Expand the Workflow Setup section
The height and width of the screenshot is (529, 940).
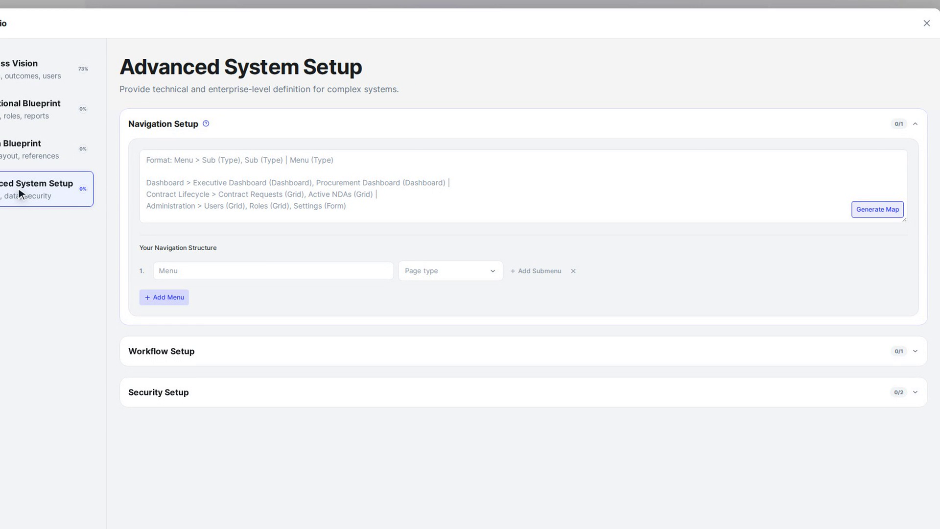coord(915,351)
